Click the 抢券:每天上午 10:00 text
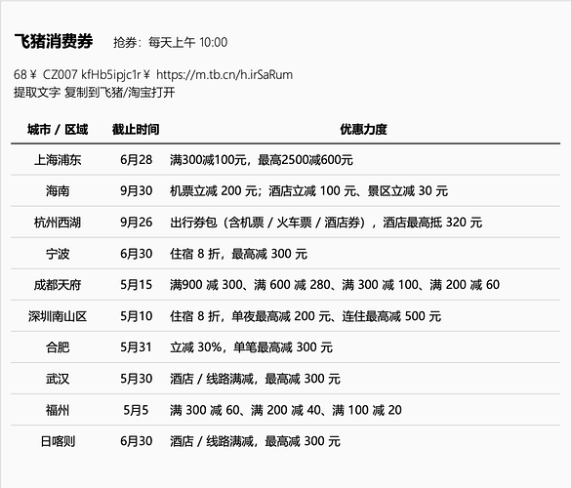 coord(170,42)
